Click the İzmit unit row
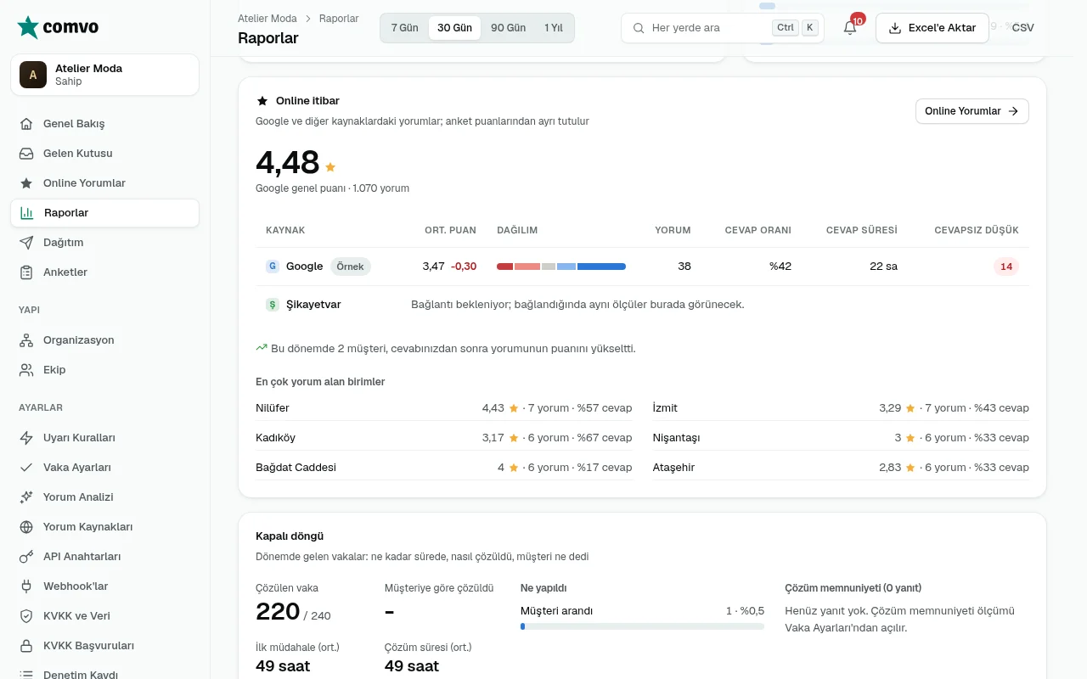 click(x=841, y=408)
